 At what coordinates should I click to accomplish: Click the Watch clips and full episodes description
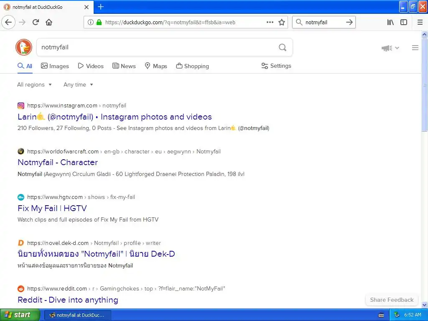click(88, 220)
